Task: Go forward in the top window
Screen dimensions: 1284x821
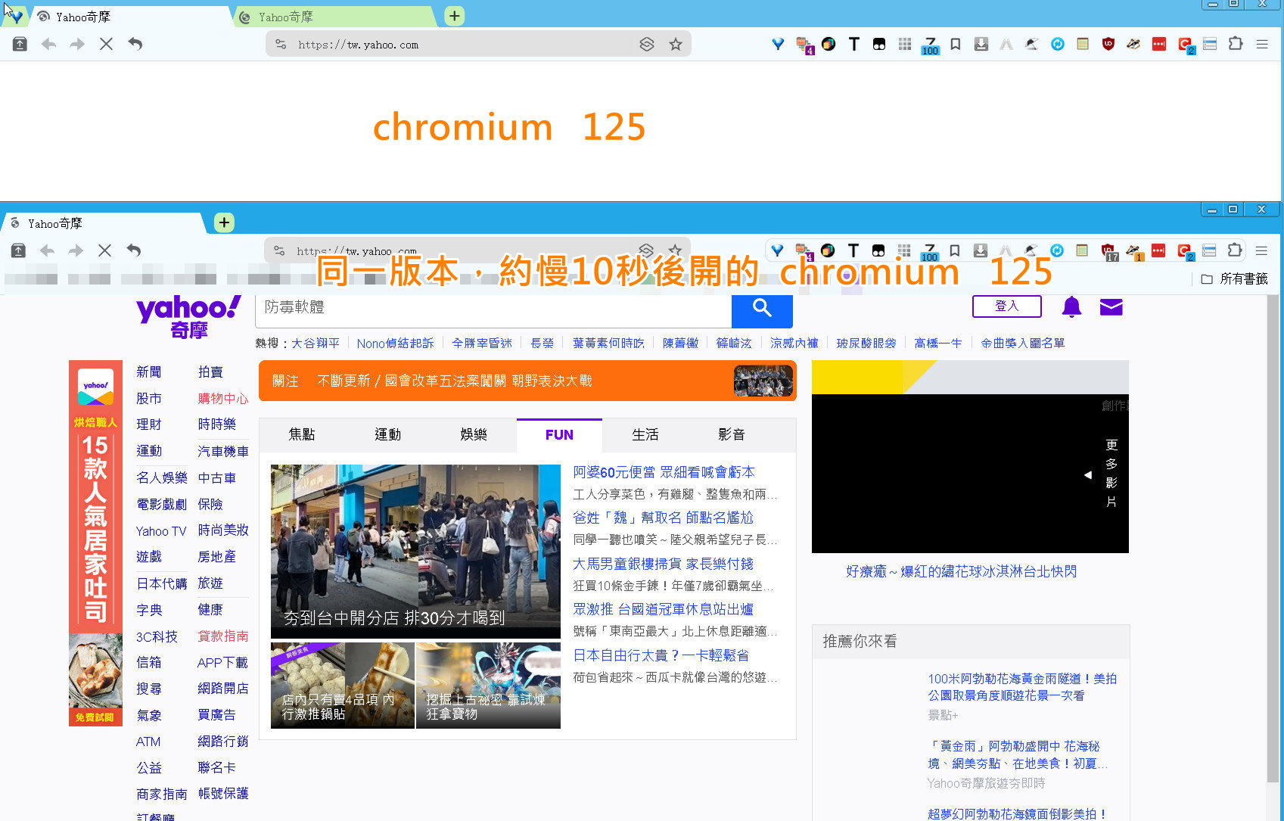Action: tap(77, 44)
